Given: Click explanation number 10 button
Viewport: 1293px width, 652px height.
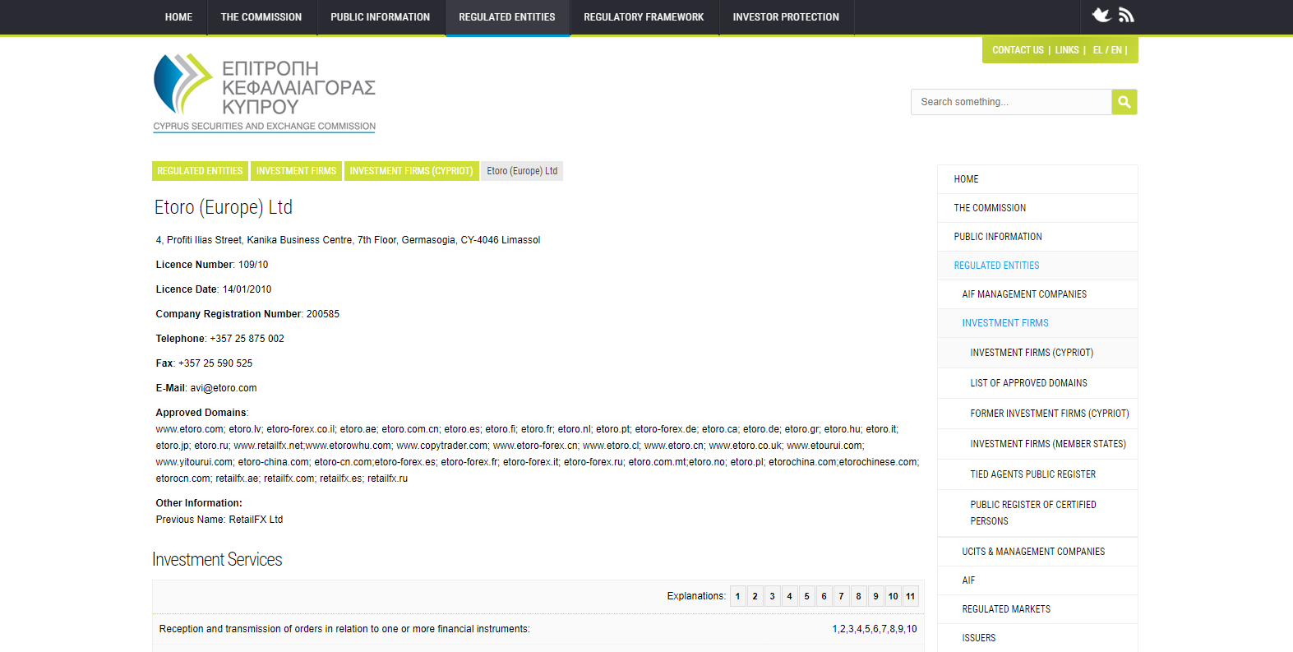Looking at the screenshot, I should [x=894, y=596].
